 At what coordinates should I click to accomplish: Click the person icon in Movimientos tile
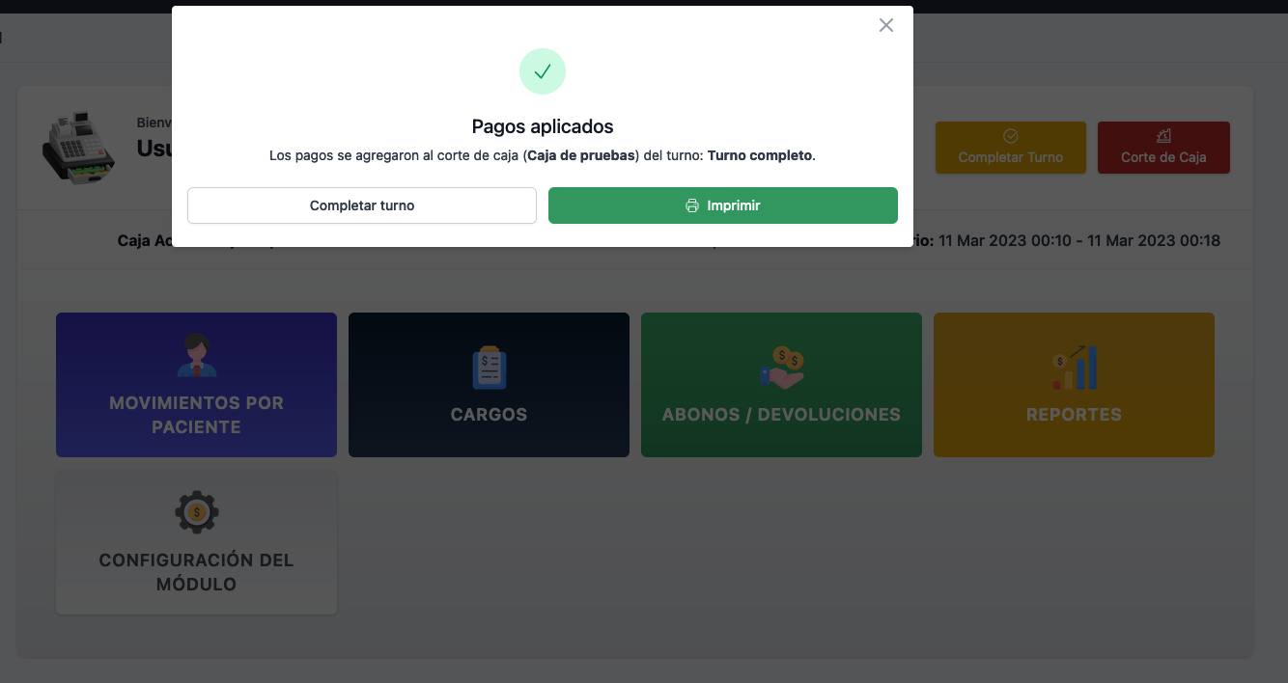pos(196,355)
